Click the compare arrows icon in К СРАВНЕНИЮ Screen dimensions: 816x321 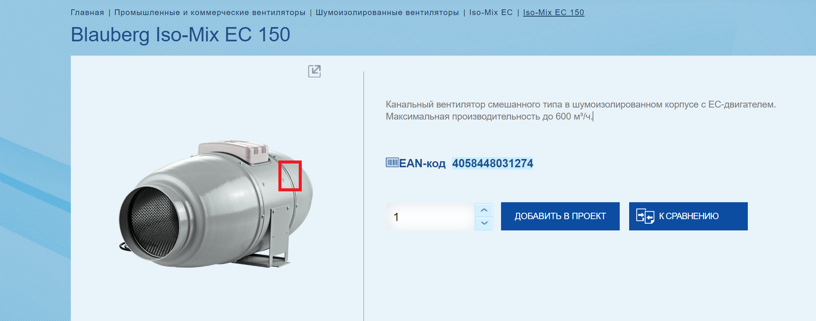pos(645,216)
